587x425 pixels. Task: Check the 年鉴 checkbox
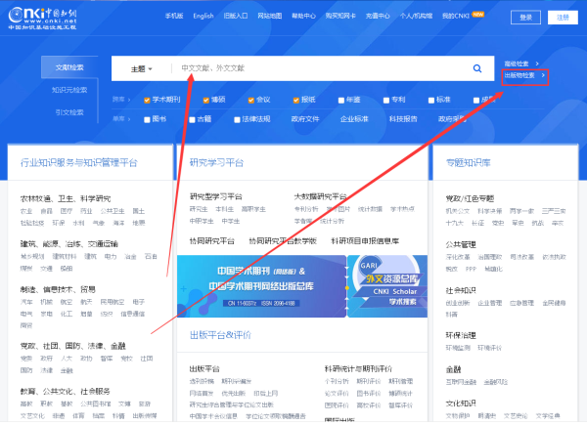[341, 101]
